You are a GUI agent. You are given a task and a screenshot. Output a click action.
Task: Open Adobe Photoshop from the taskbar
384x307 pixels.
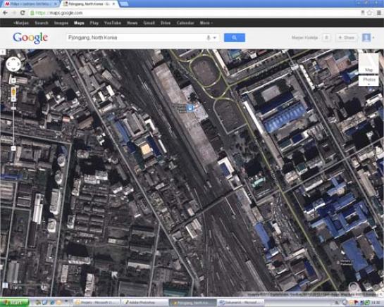(x=145, y=303)
